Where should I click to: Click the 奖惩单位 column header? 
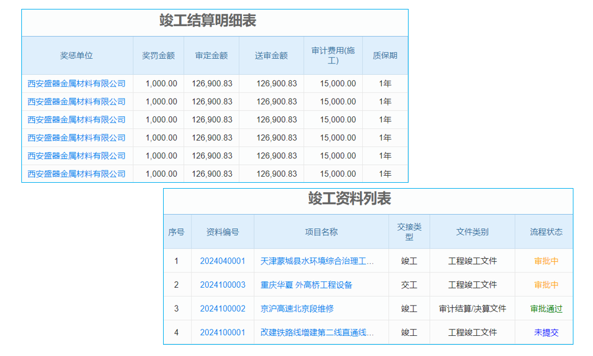pos(78,55)
